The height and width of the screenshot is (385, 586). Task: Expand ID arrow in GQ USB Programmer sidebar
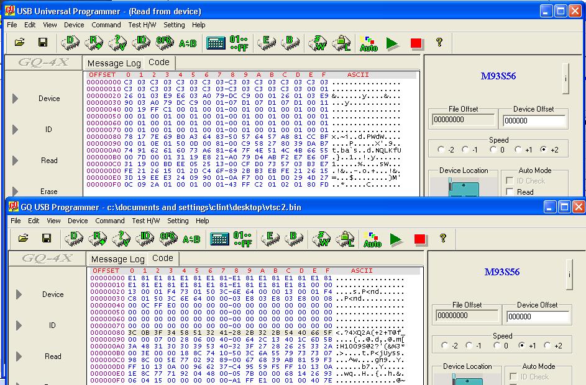(19, 325)
